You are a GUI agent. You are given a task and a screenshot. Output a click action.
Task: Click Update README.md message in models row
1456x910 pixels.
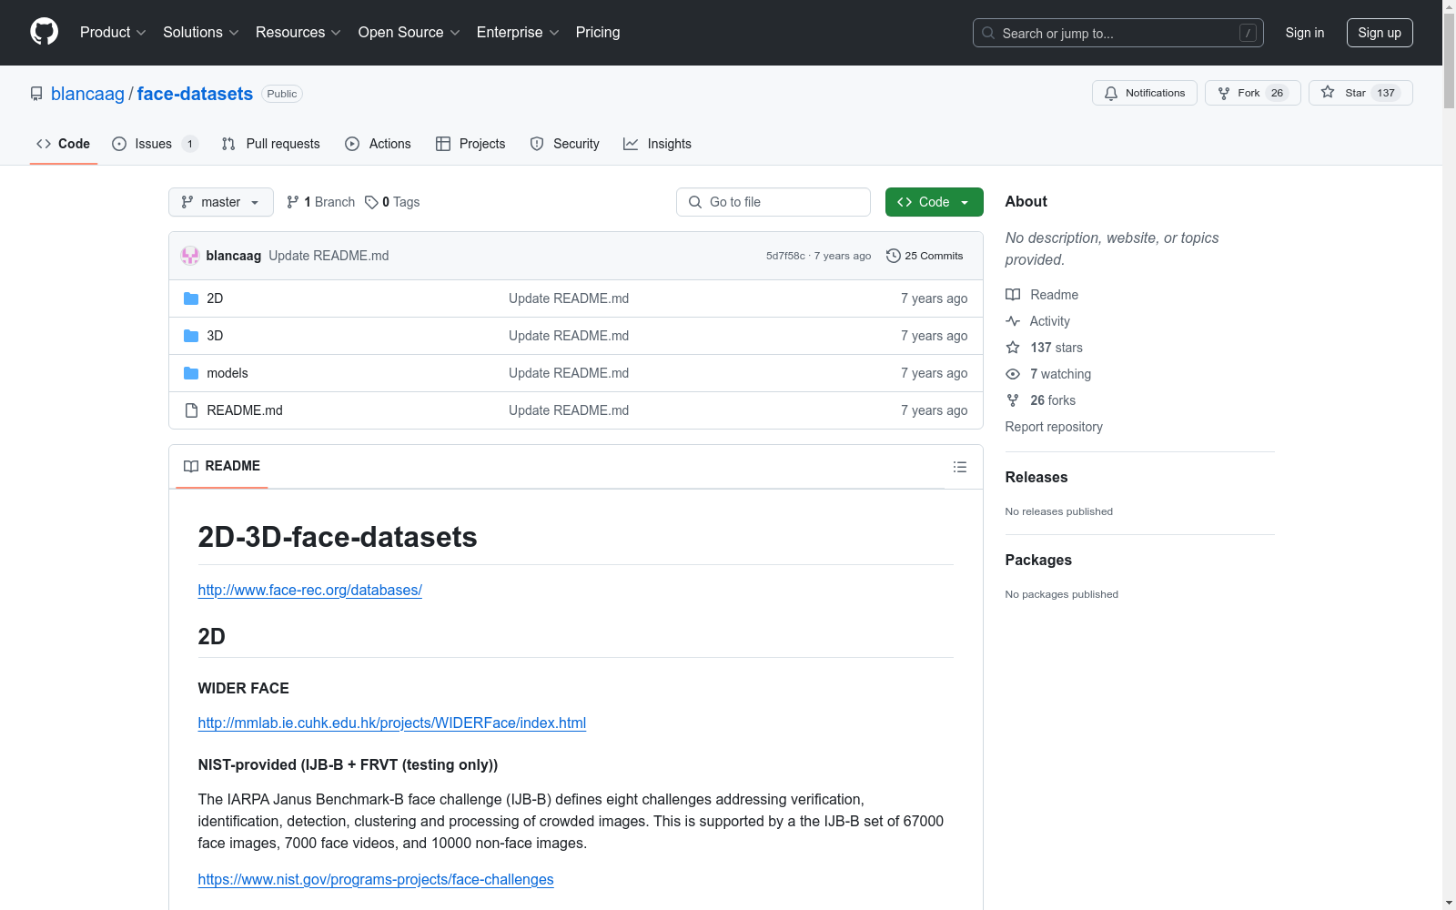click(569, 373)
